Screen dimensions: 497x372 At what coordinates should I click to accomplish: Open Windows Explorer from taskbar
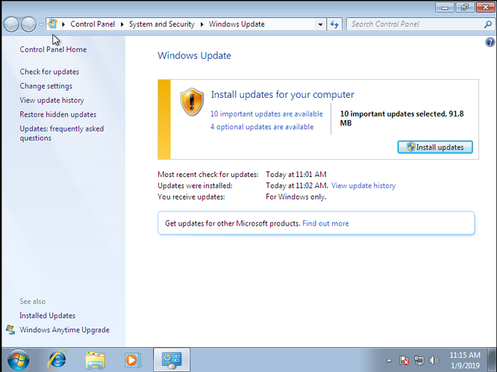tap(95, 360)
